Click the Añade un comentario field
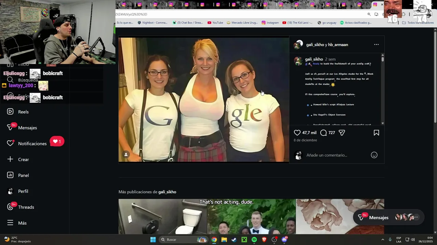Image resolution: width=437 pixels, height=245 pixels. pyautogui.click(x=336, y=155)
